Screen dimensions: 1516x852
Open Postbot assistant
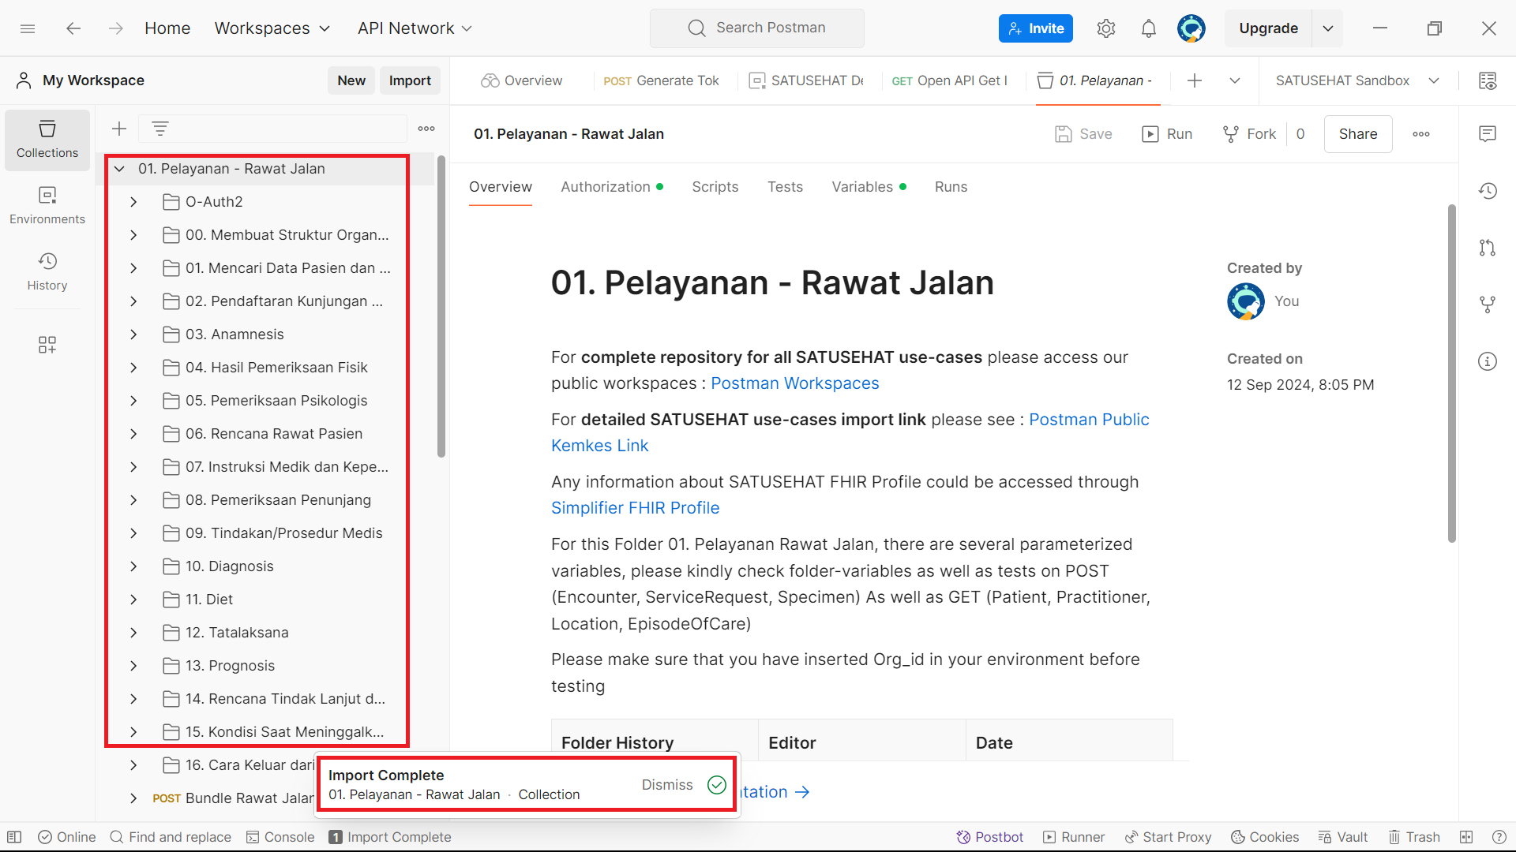point(989,837)
